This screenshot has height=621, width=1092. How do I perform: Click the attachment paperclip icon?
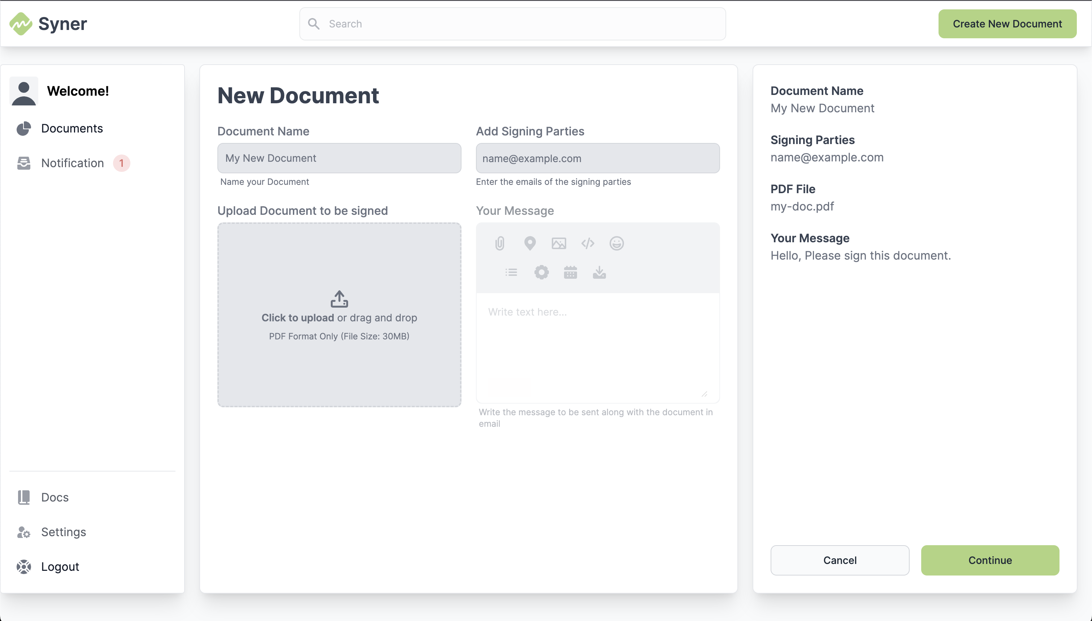click(500, 244)
